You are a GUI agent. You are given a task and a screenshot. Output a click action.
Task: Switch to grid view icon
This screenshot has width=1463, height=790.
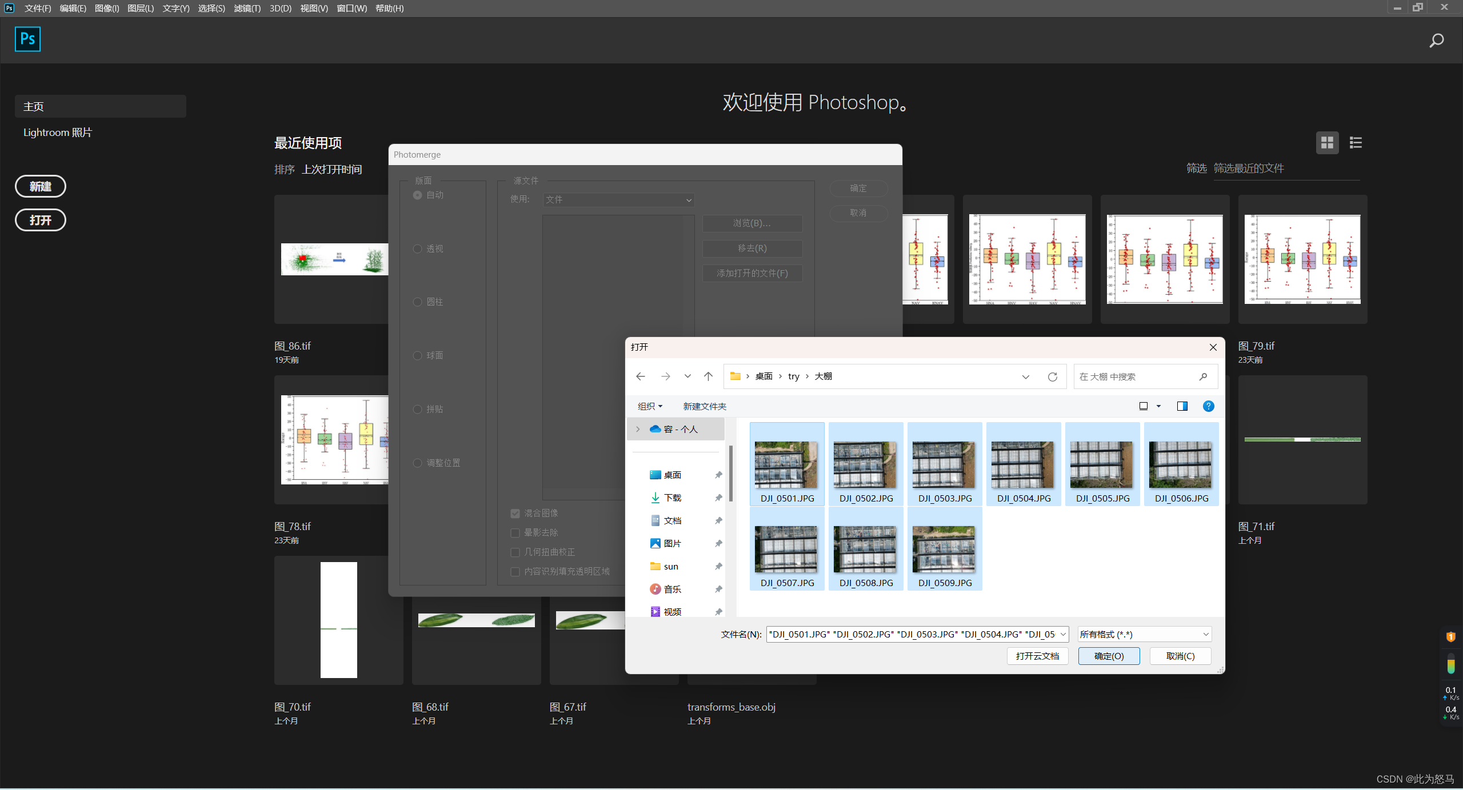pyautogui.click(x=1327, y=143)
